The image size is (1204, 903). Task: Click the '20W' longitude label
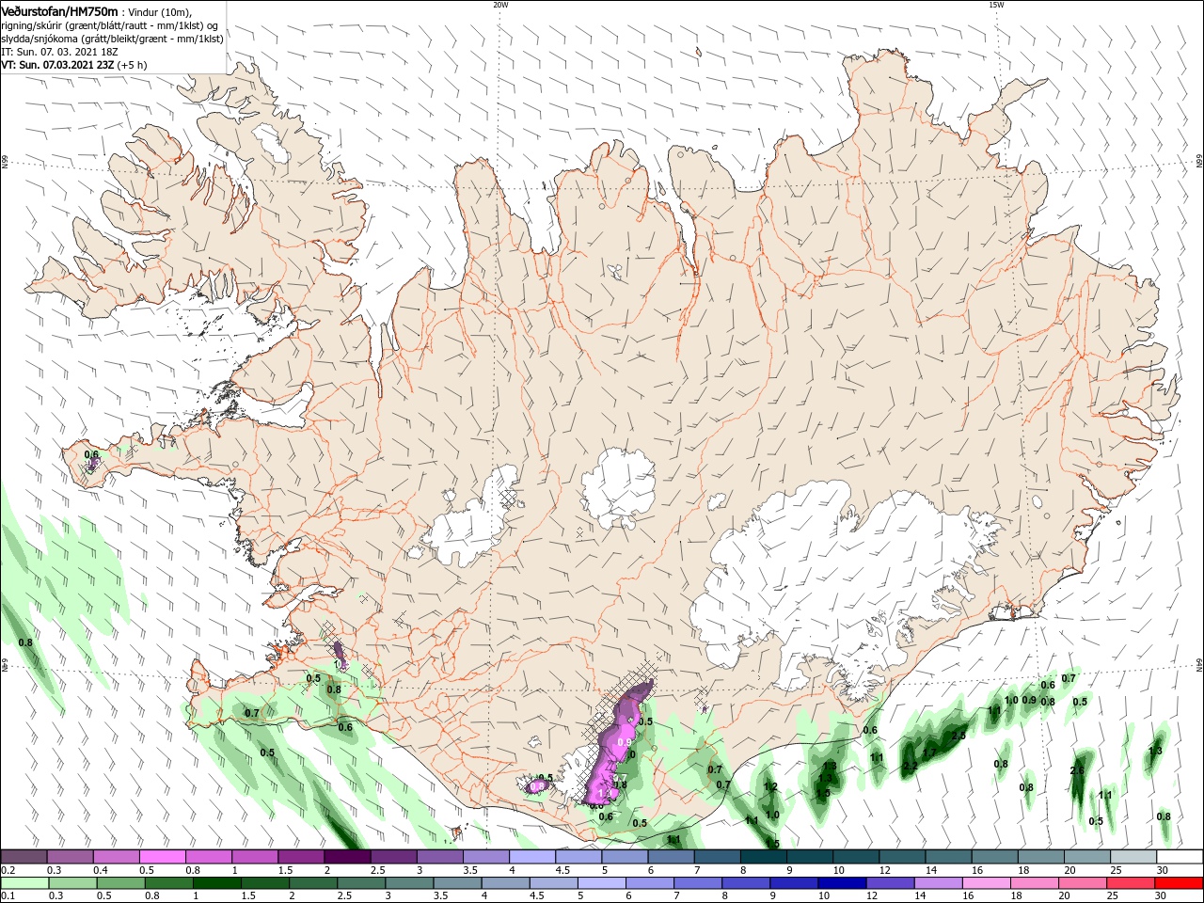(x=500, y=5)
